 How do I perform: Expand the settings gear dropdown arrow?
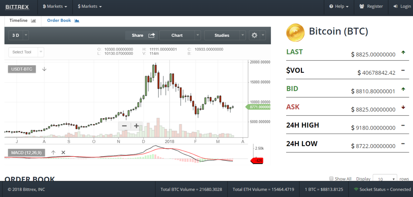click(263, 35)
